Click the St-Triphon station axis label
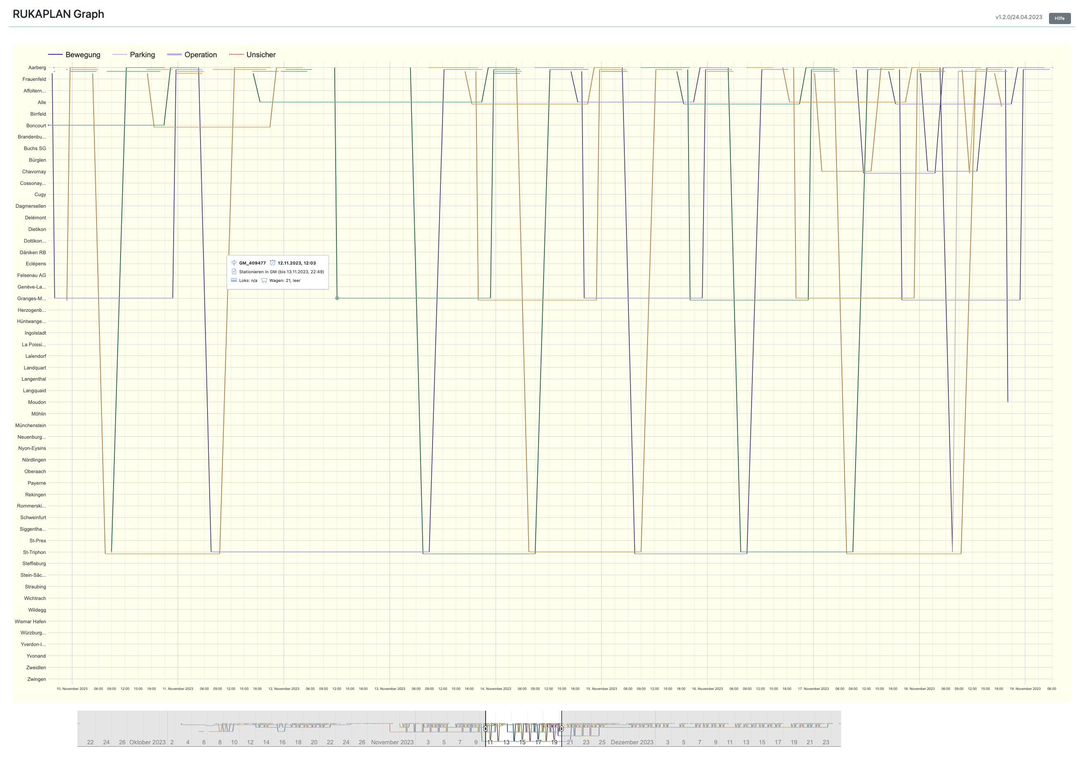The image size is (1078, 758). tap(34, 552)
